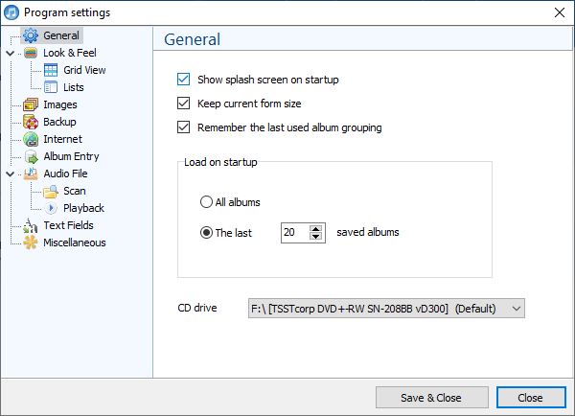Go to the Text Fields section
The width and height of the screenshot is (575, 416).
tap(68, 225)
